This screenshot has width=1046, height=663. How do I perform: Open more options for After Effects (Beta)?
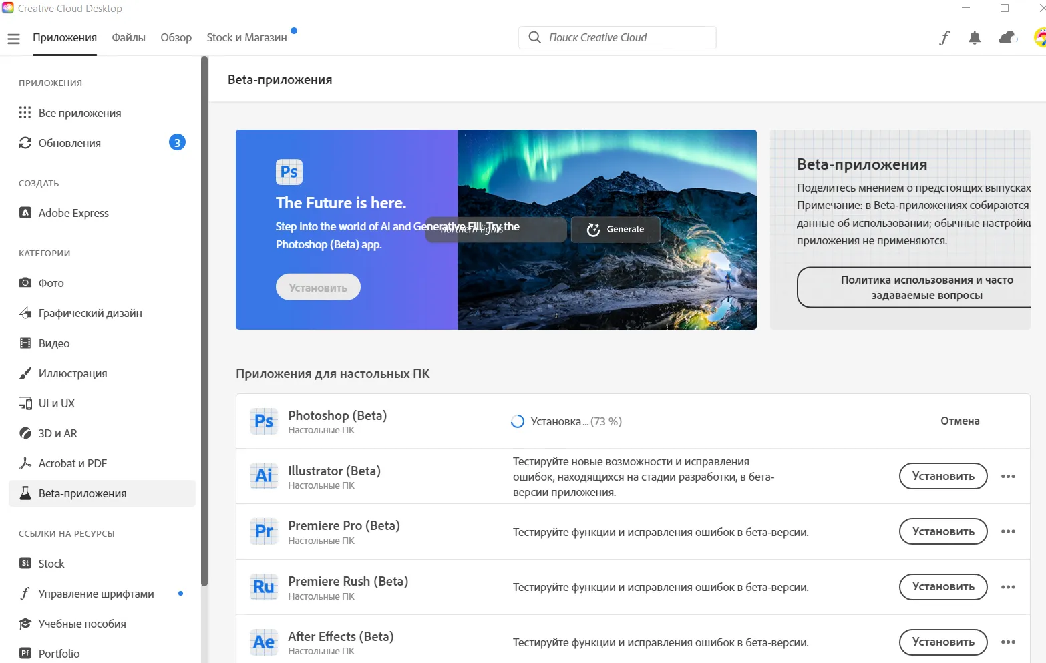1008,642
